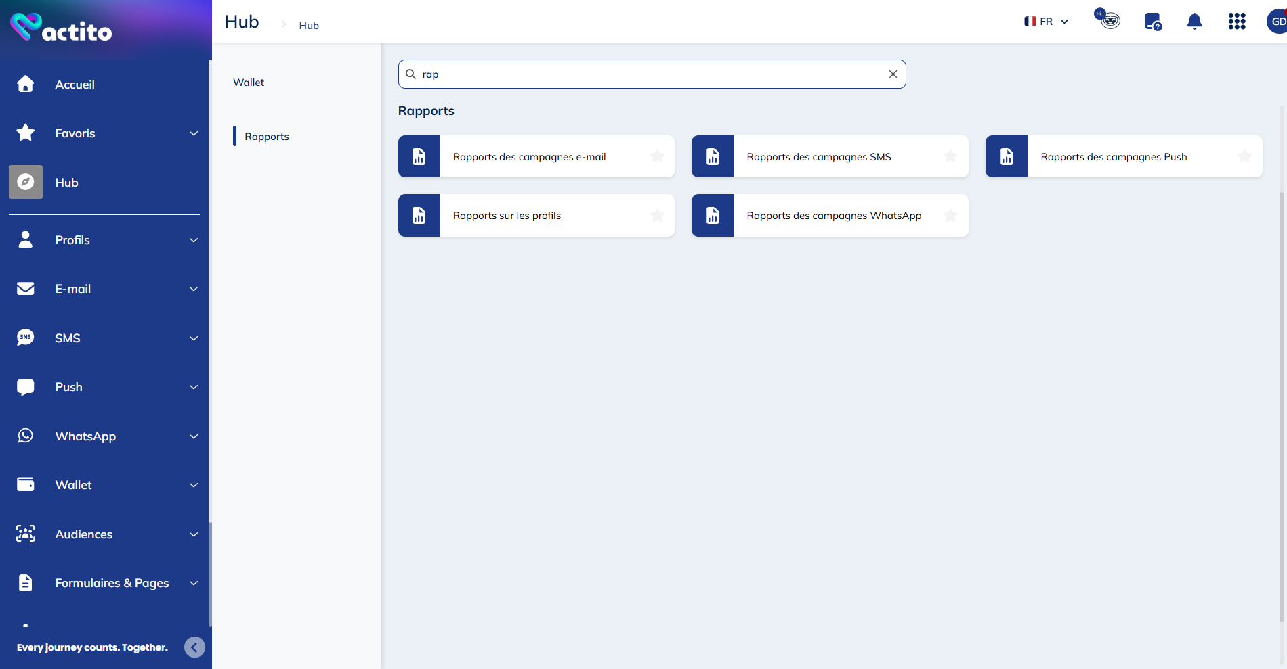The height and width of the screenshot is (669, 1287).
Task: Click the Rapports des campagnes SMS report icon
Action: pos(713,157)
